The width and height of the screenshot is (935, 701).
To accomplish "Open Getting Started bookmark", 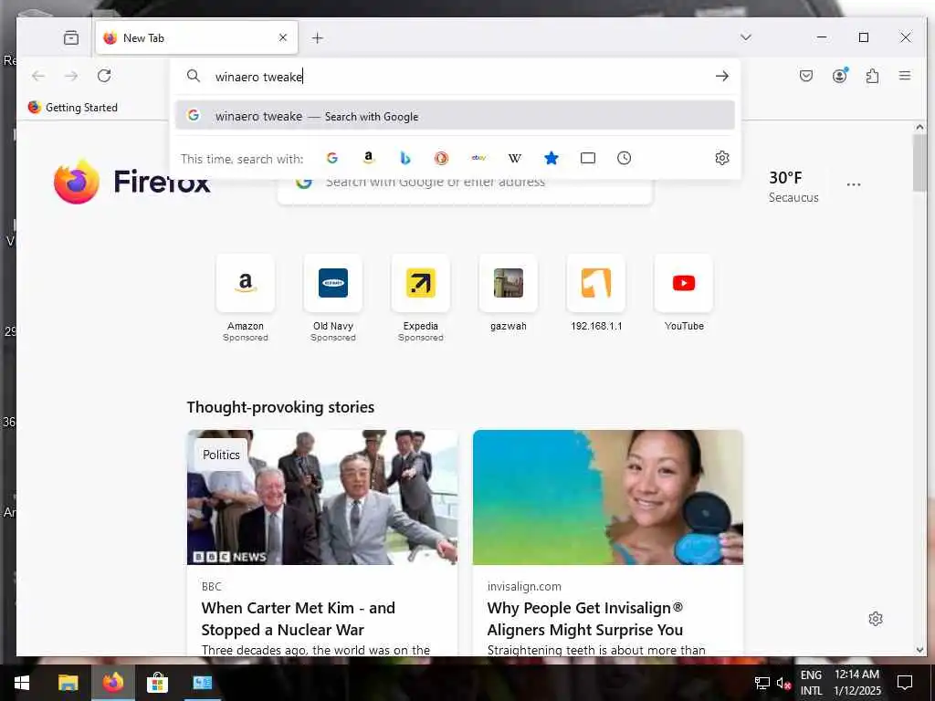I will click(73, 108).
